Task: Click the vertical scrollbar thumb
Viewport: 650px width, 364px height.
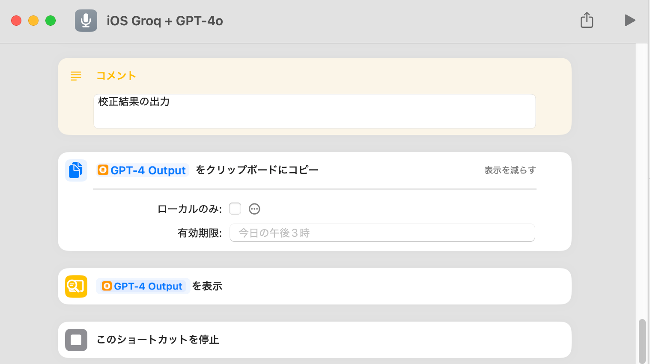Action: click(642, 340)
